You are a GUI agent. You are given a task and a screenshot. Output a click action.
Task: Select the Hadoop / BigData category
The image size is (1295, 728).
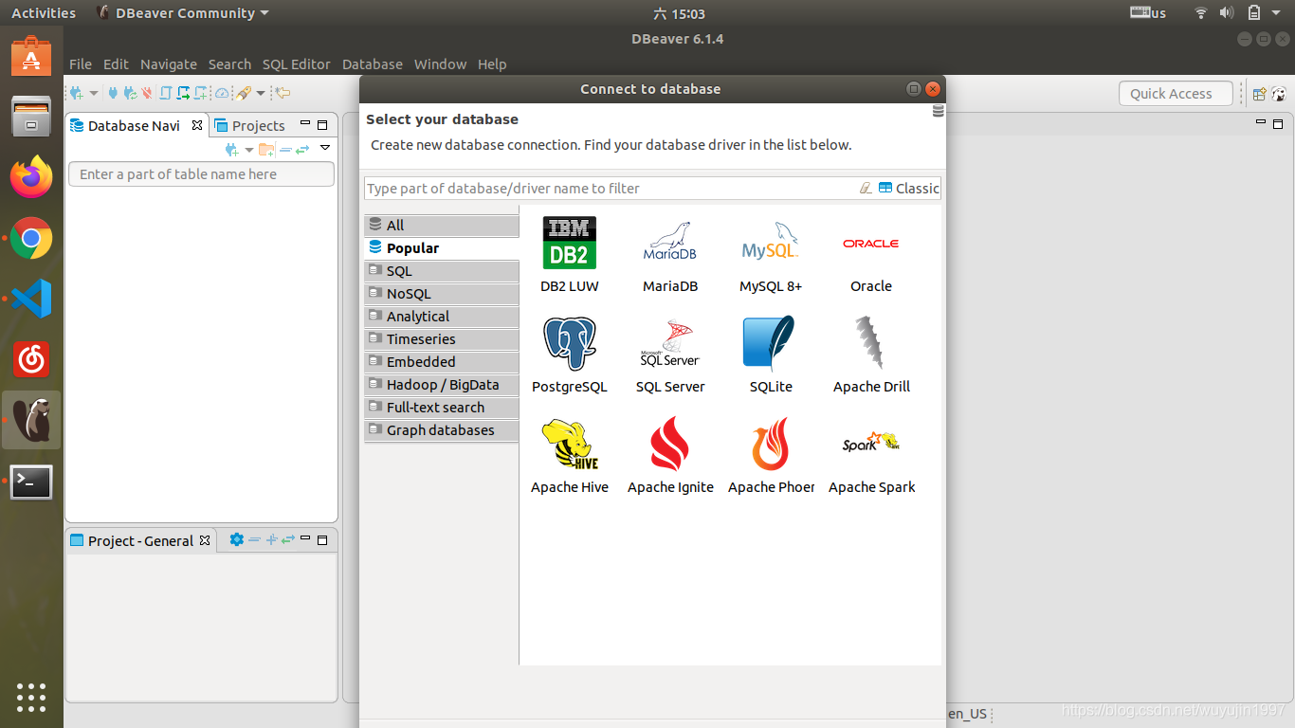point(442,385)
